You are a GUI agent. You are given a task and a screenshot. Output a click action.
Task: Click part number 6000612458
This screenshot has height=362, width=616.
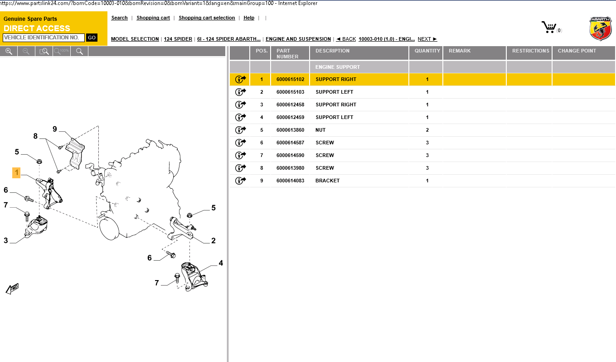point(291,105)
